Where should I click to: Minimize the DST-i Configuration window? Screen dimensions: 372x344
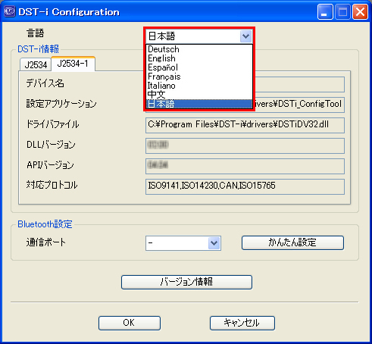pos(325,11)
